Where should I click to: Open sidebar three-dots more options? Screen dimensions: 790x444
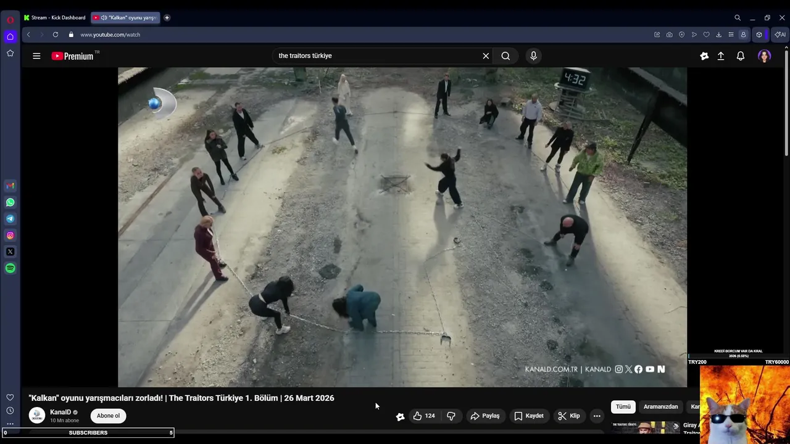10,424
